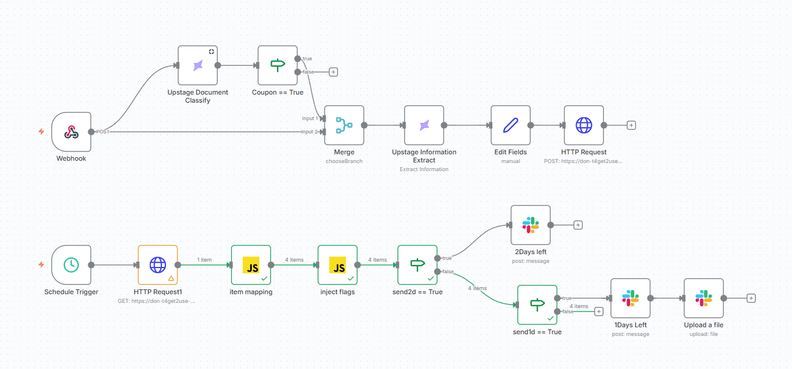
Task: Open the HTTP Request1 globe node
Action: pyautogui.click(x=157, y=265)
